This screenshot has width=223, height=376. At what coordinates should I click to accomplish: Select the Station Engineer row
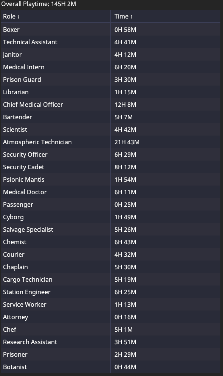click(110, 292)
